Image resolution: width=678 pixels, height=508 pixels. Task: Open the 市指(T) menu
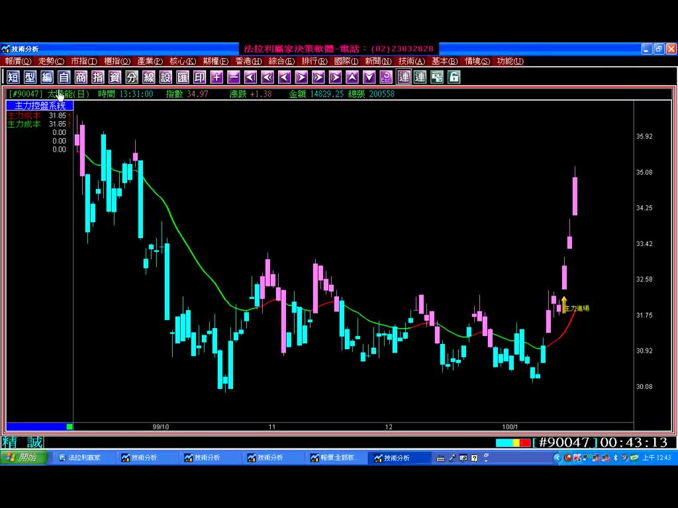[x=84, y=62]
